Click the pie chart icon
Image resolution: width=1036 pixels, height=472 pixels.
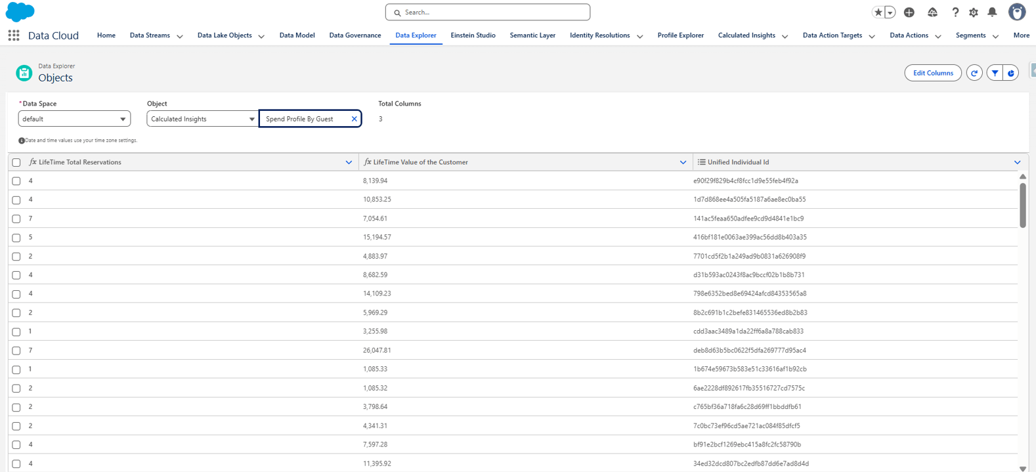pyautogui.click(x=1011, y=73)
